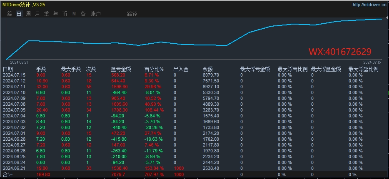Click the 手数 column header
This screenshot has height=179, width=389.
pos(41,70)
